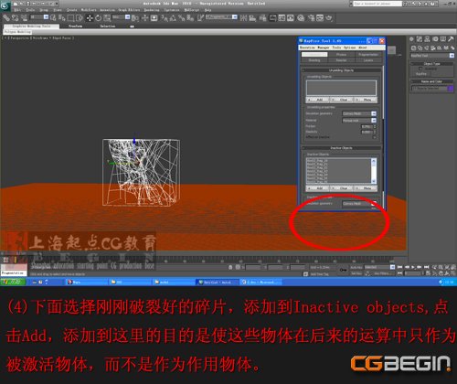The height and width of the screenshot is (384, 457).
Task: Select the Select and Rotate tool
Action: (98, 18)
